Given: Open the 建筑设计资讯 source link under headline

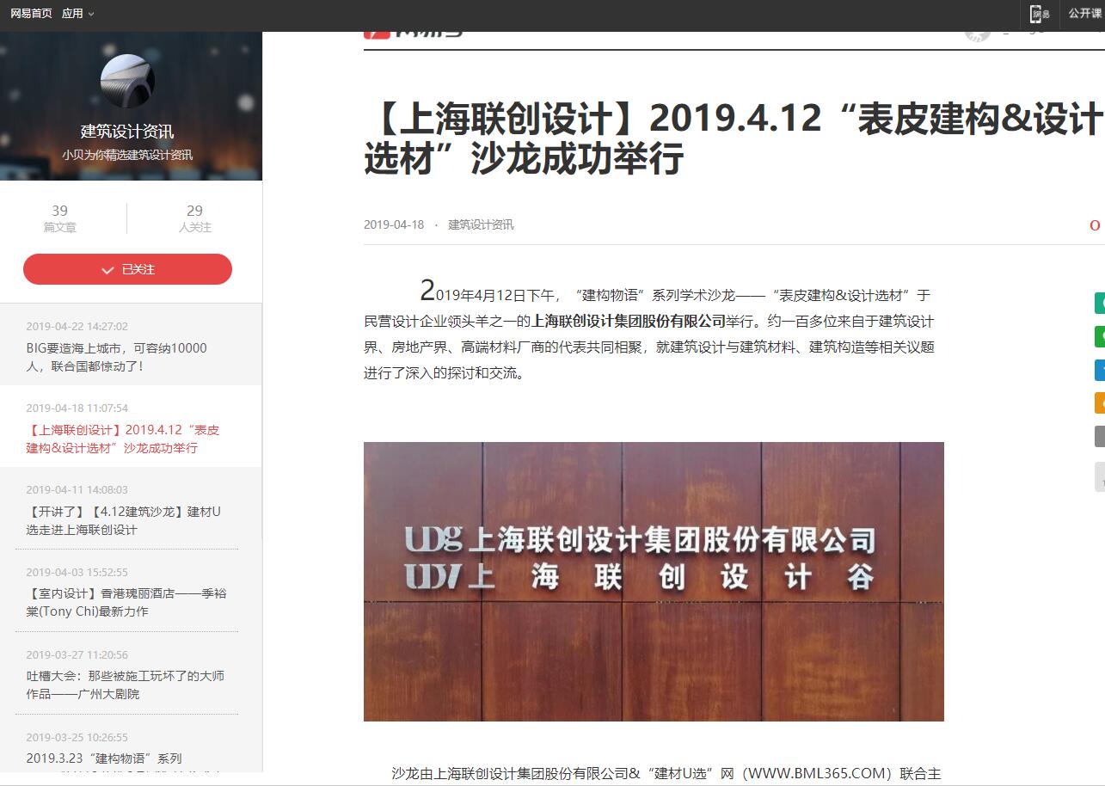Looking at the screenshot, I should click(481, 224).
